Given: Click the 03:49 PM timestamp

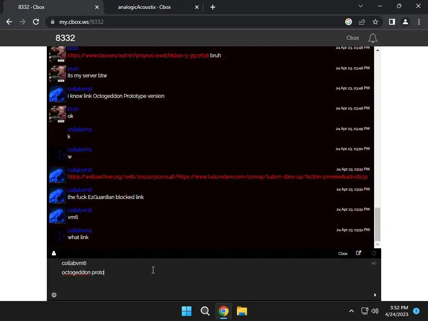Looking at the screenshot, I should 353,129.
